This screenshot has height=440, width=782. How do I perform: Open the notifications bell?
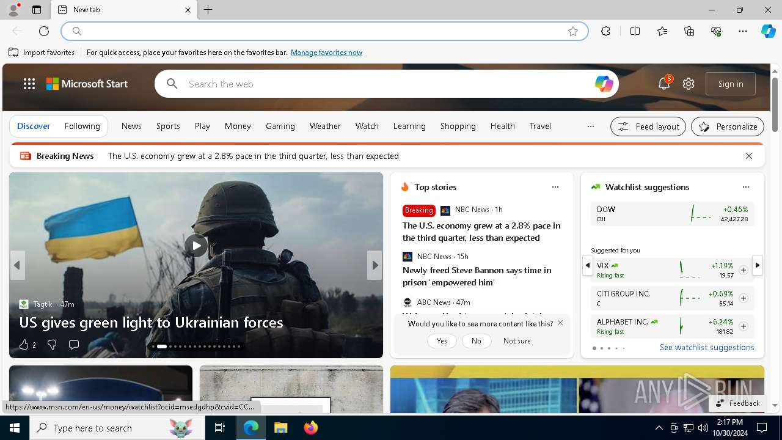pyautogui.click(x=664, y=84)
